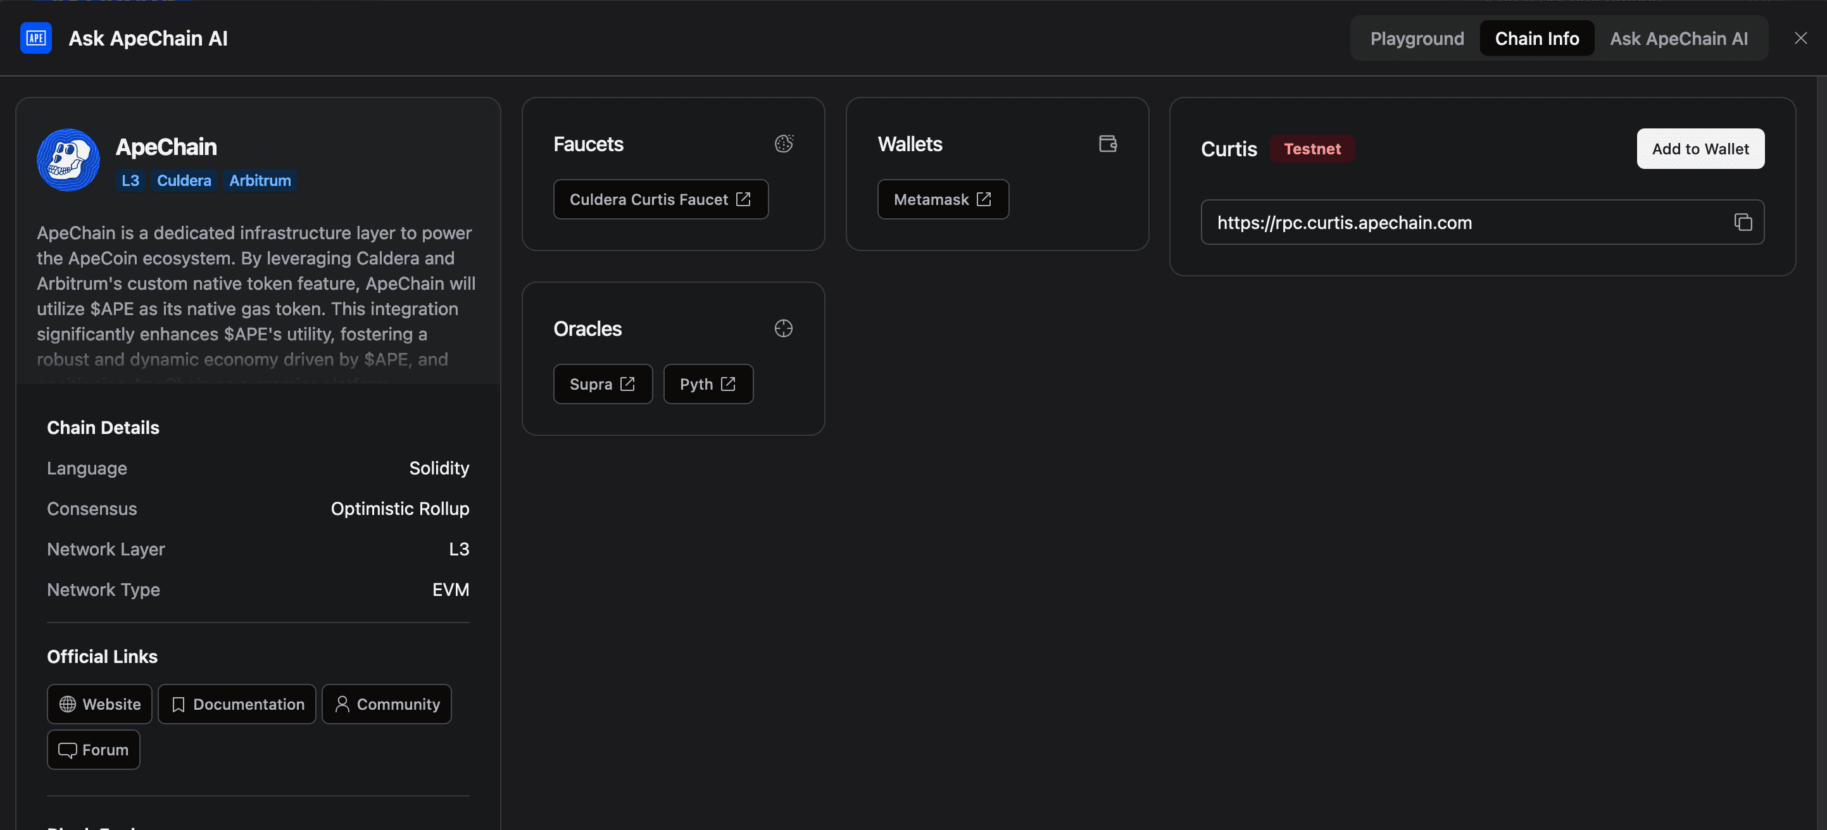Screen dimensions: 1827x830
Task: Close the Ask ApeChain AI panel
Action: [x=1801, y=39]
